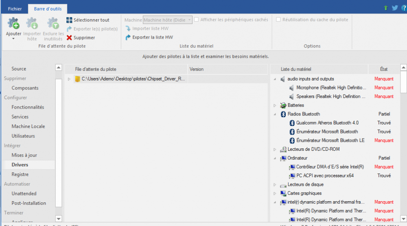Expand Cartes graphiques hardware node
Image resolution: width=407 pixels, height=226 pixels.
tap(275, 193)
